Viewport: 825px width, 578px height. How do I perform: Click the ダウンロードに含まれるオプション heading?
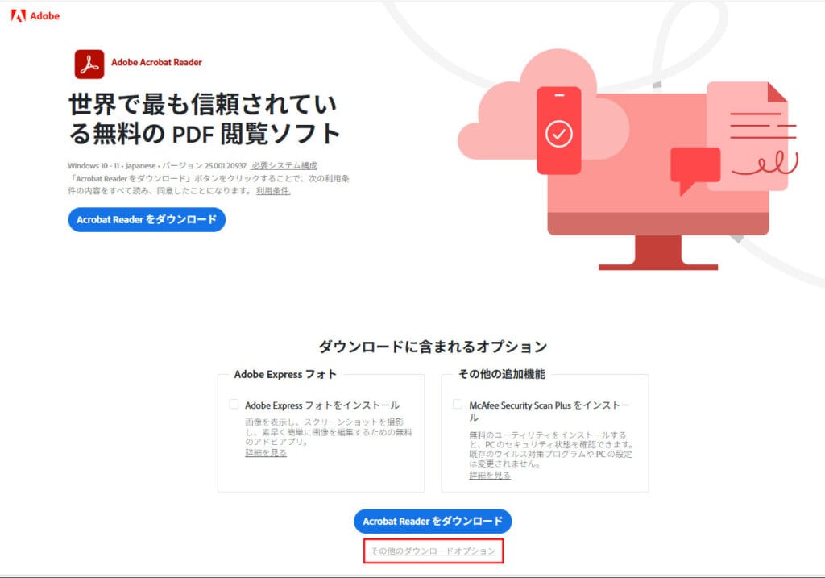point(433,347)
